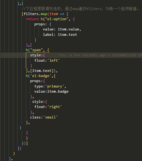The width and height of the screenshot is (142, 161).
Task: Click the 'return' keyword
Action: [x=32, y=19]
